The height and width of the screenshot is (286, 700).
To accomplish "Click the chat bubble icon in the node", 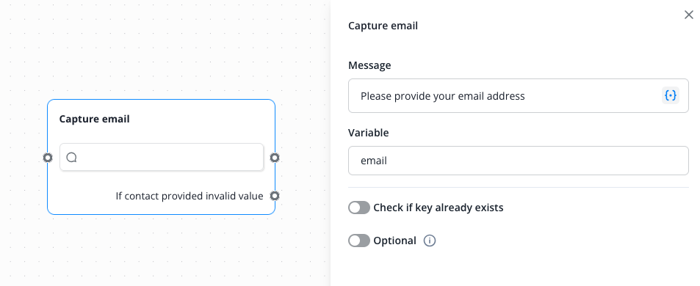I will click(x=71, y=157).
